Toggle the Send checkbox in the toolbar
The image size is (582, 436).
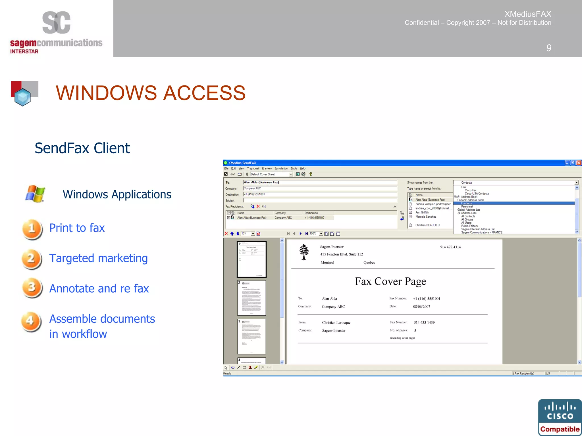[226, 174]
